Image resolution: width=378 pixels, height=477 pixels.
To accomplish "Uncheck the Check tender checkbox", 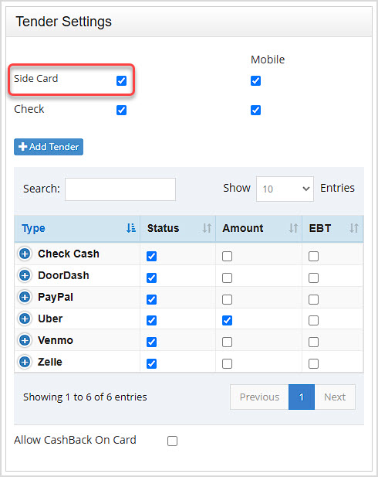I will (x=121, y=110).
